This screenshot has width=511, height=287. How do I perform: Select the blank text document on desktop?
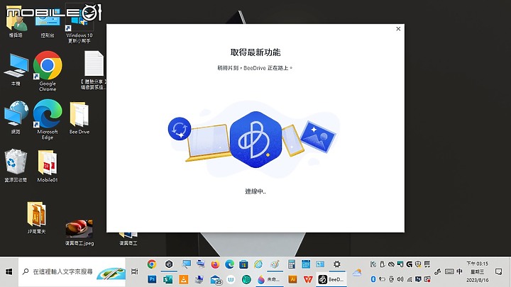(94, 70)
